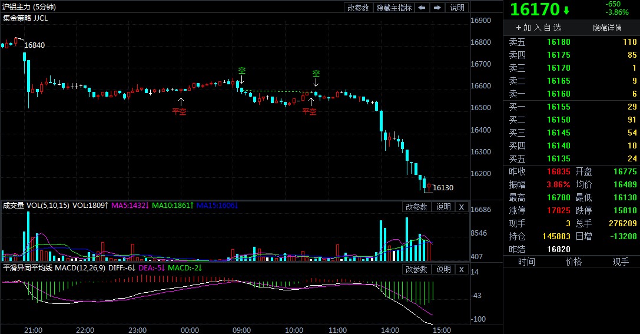Click the large current price 16170
The width and height of the screenshot is (640, 334).
[535, 10]
